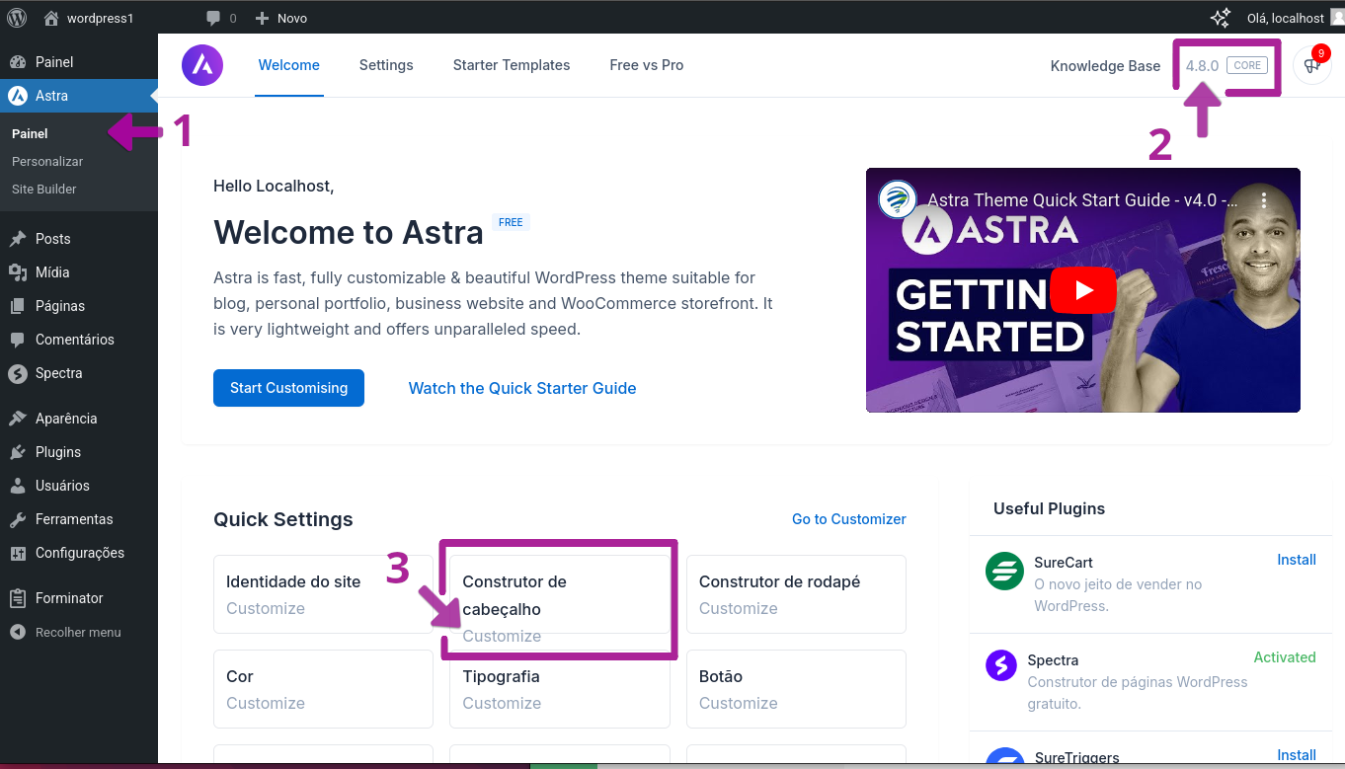This screenshot has height=769, width=1345.
Task: Click Watch the Quick Starter Guide link
Action: 522,388
